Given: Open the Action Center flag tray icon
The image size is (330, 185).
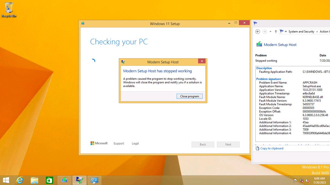Looking at the screenshot, I should (x=296, y=181).
